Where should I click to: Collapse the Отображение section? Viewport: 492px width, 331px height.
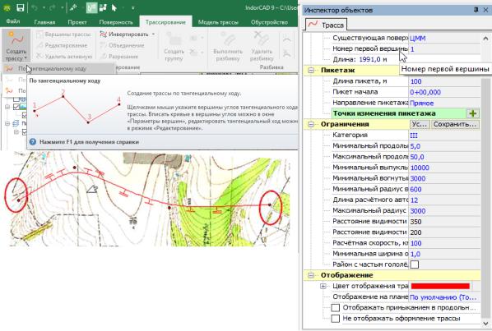point(311,275)
